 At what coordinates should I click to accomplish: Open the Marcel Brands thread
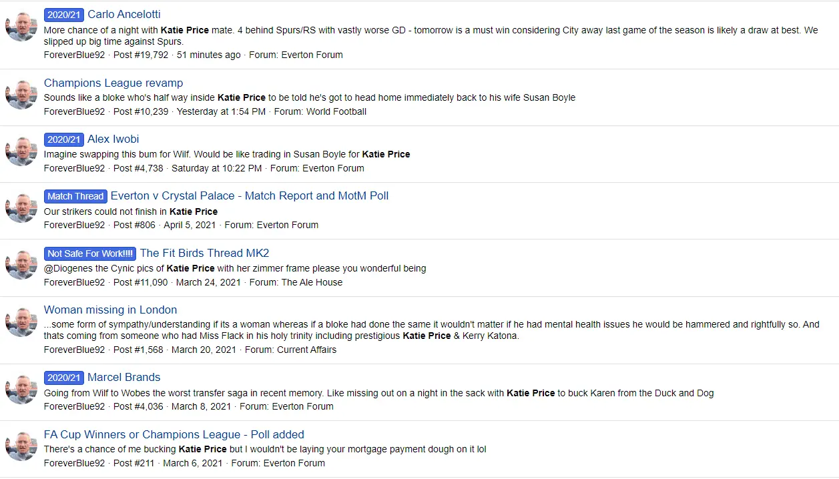click(x=123, y=377)
